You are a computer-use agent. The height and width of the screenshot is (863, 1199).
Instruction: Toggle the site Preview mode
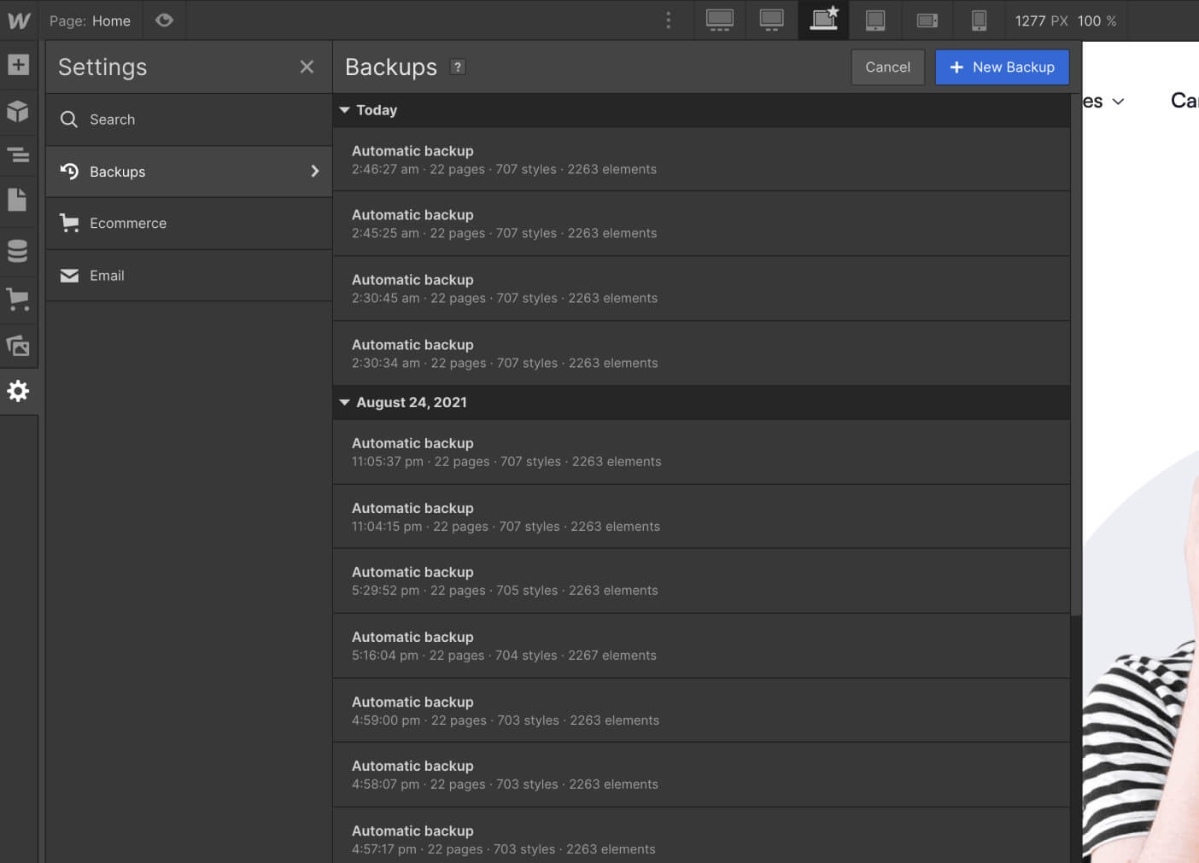[x=164, y=20]
